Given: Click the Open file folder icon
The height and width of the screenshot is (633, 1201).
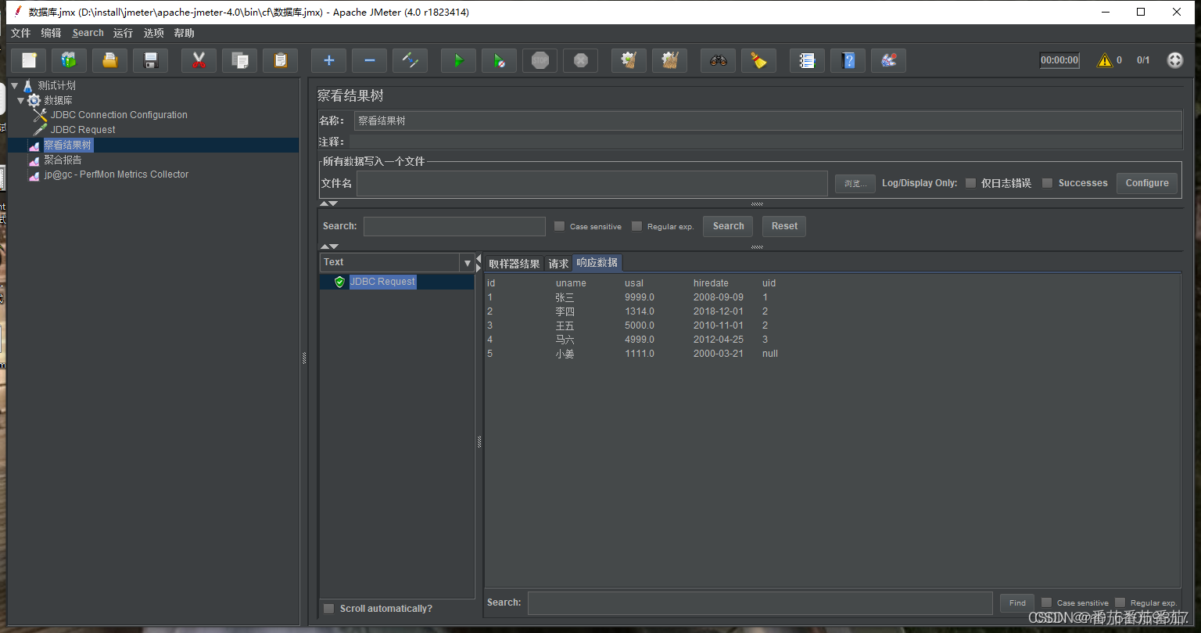Looking at the screenshot, I should [110, 60].
